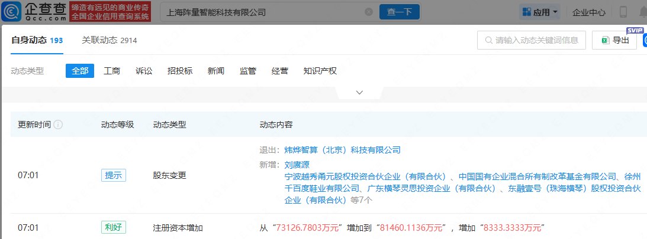This screenshot has height=239, width=647.
Task: Click the Excel icon on 导出 button
Action: (x=606, y=40)
